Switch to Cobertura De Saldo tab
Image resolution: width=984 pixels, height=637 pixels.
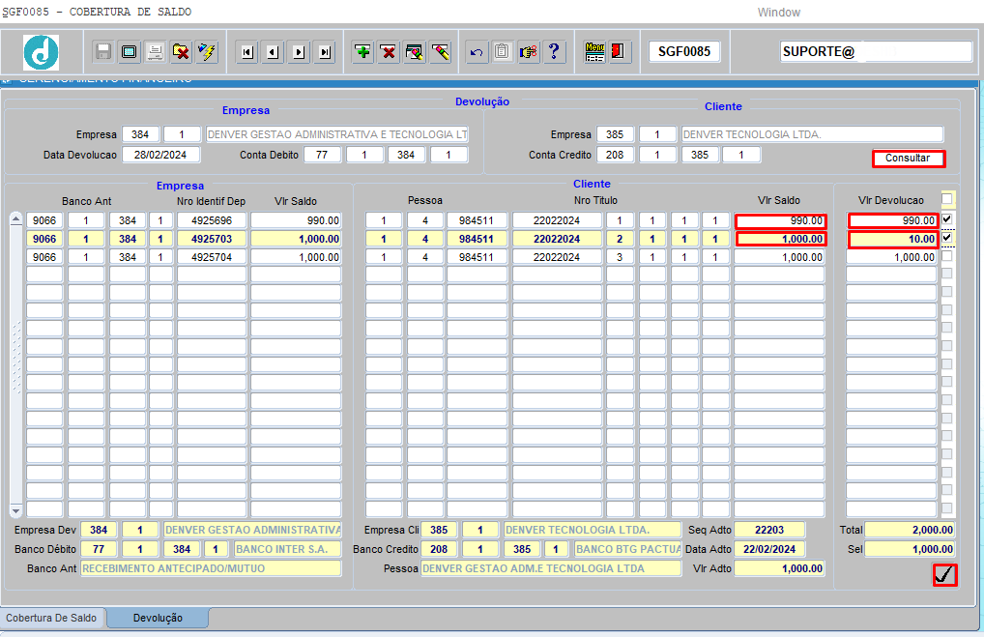(51, 618)
